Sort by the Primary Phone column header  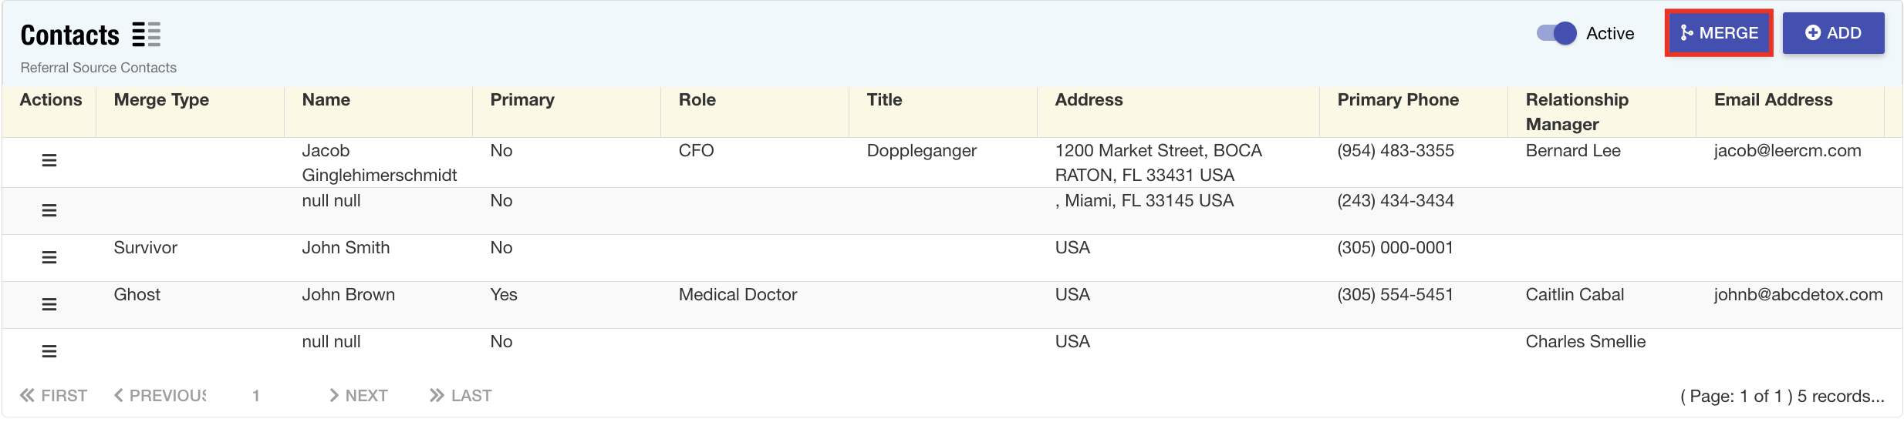[1398, 100]
